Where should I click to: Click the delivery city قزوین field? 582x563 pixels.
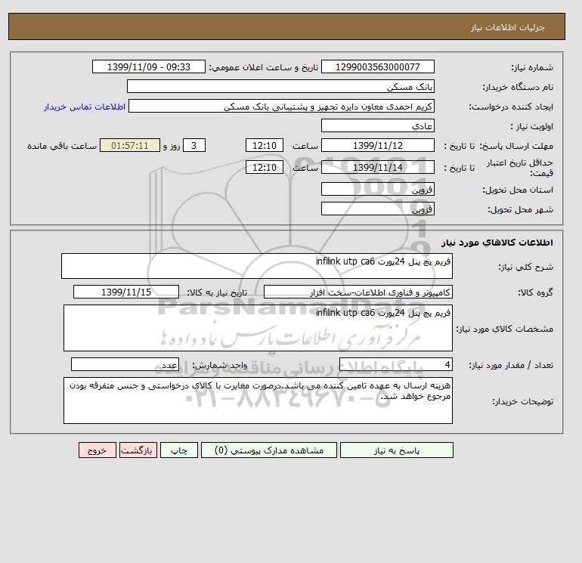coord(377,209)
